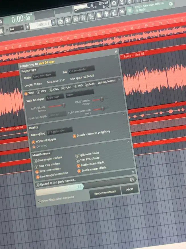Enable Split mixer tracks
The image size is (186, 249).
pyautogui.click(x=77, y=155)
